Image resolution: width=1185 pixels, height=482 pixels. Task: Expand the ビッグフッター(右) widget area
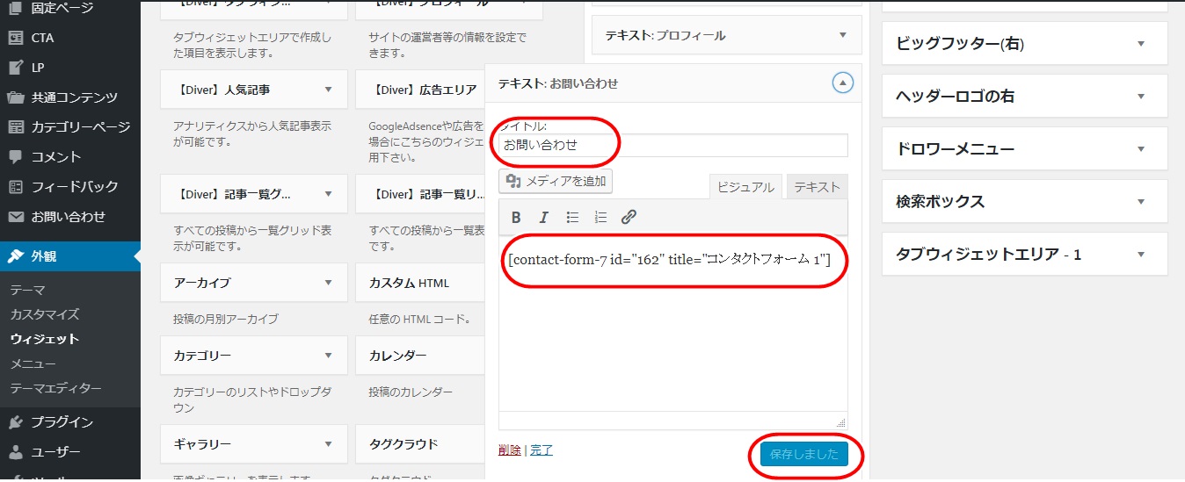click(x=1140, y=44)
